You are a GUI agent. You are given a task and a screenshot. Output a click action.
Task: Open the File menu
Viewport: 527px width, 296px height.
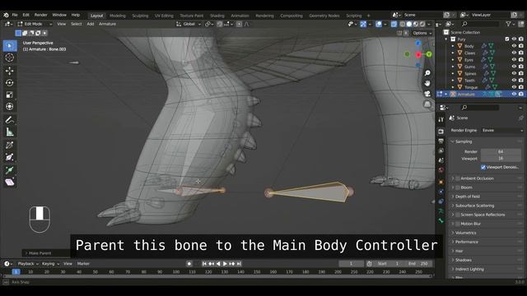pyautogui.click(x=15, y=15)
